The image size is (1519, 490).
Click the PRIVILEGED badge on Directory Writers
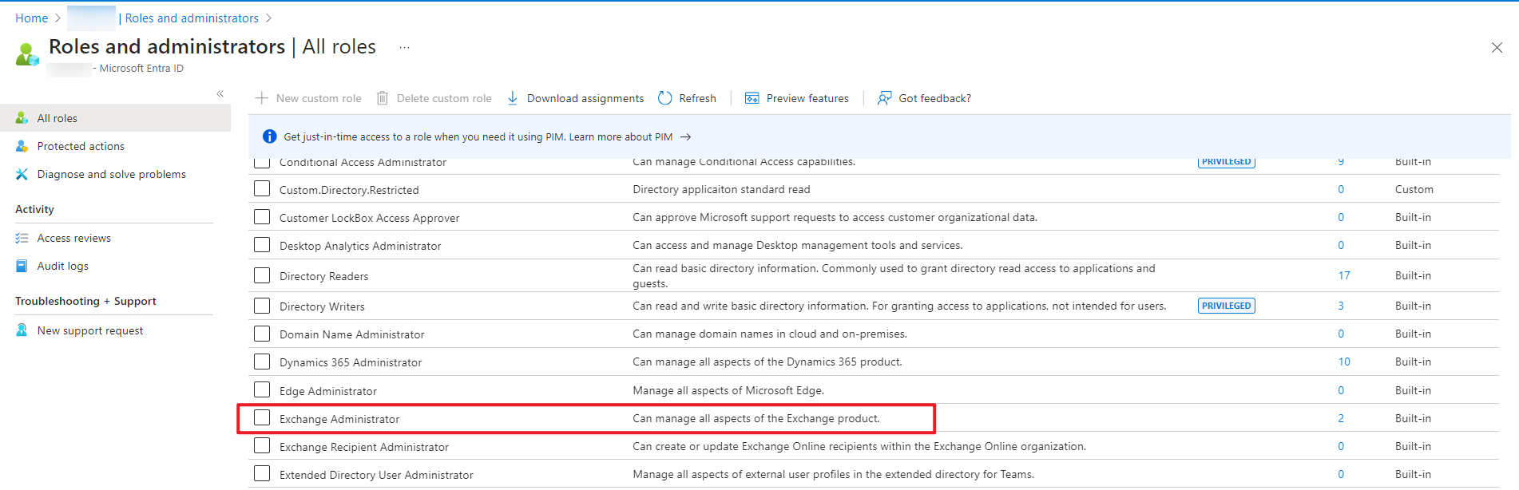click(x=1226, y=306)
